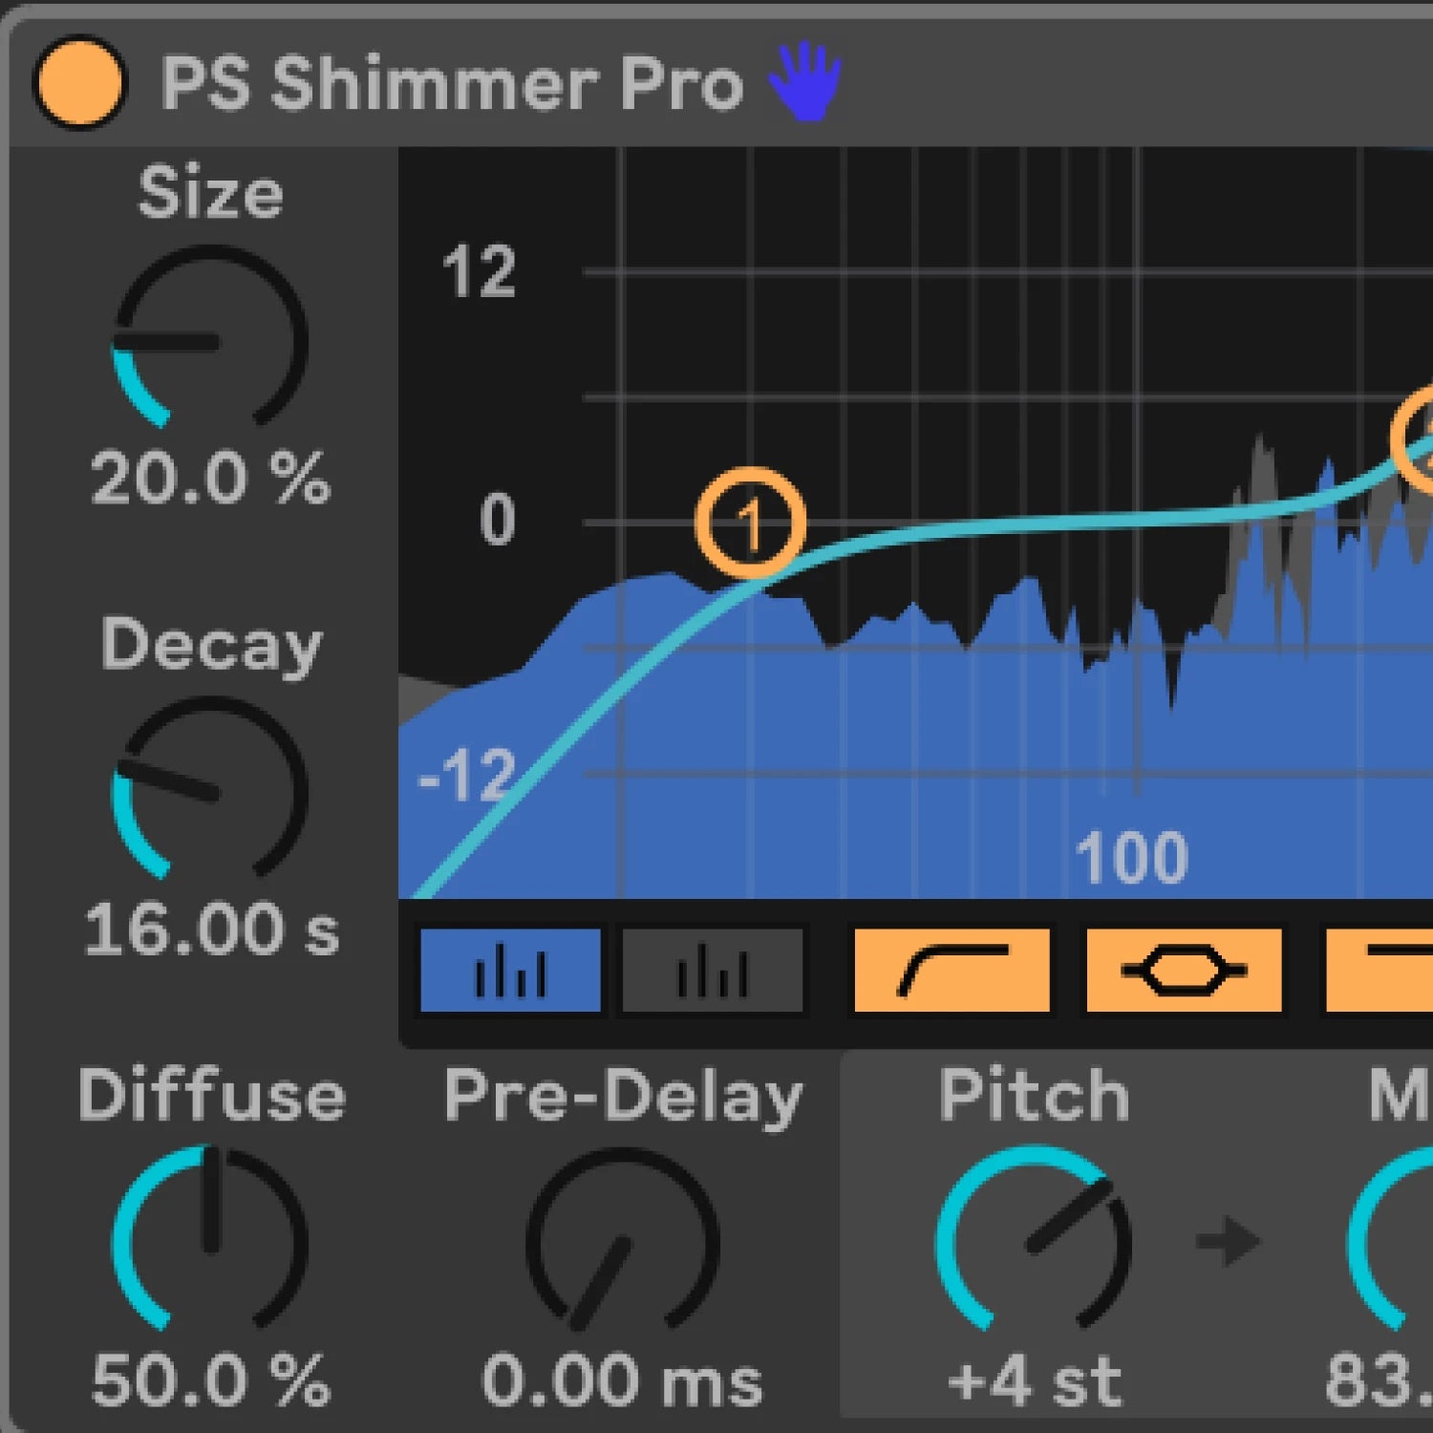Click the Size value 20.0 % field
Screen dimensions: 1433x1433
210,478
